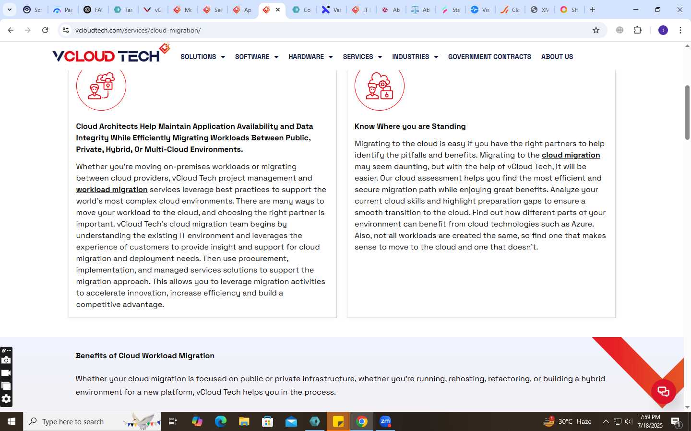Click the scrollbar down arrow
Viewport: 691px width, 431px height.
click(x=687, y=408)
